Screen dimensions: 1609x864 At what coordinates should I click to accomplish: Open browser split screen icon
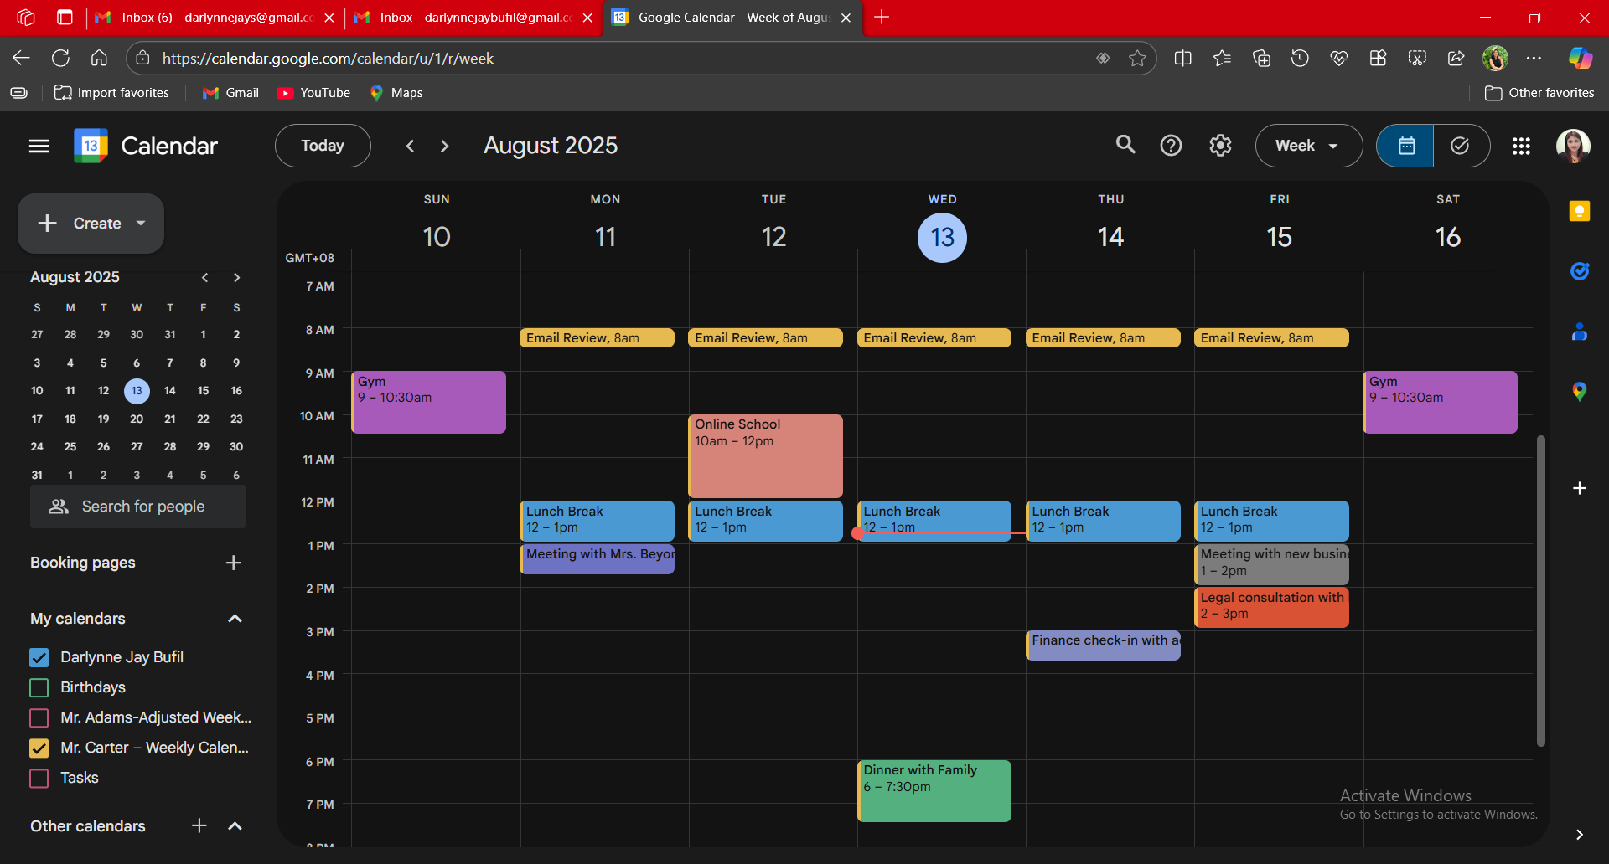pos(1183,58)
